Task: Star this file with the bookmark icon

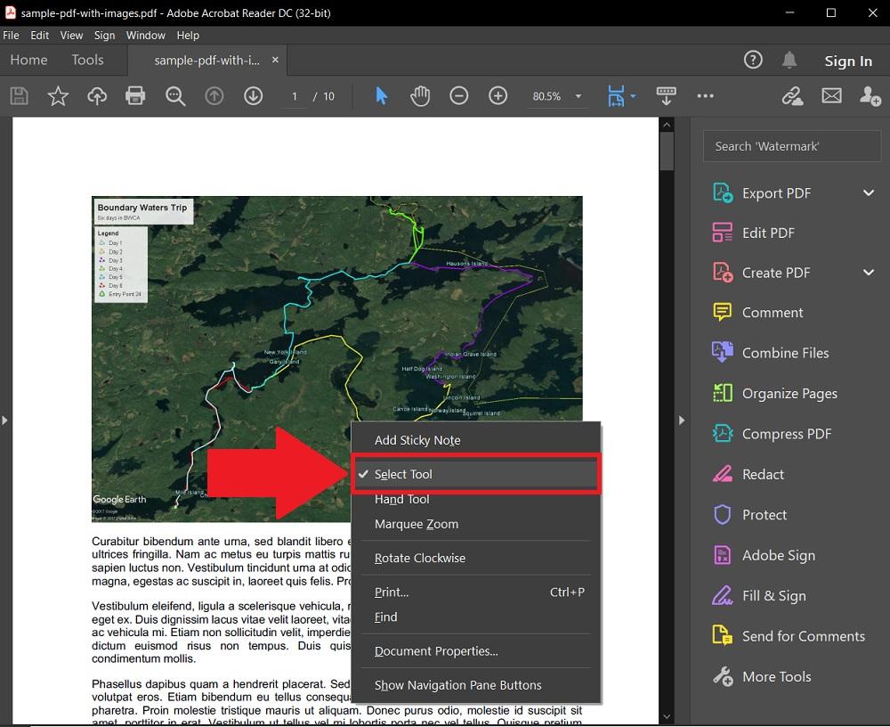Action: pos(58,96)
